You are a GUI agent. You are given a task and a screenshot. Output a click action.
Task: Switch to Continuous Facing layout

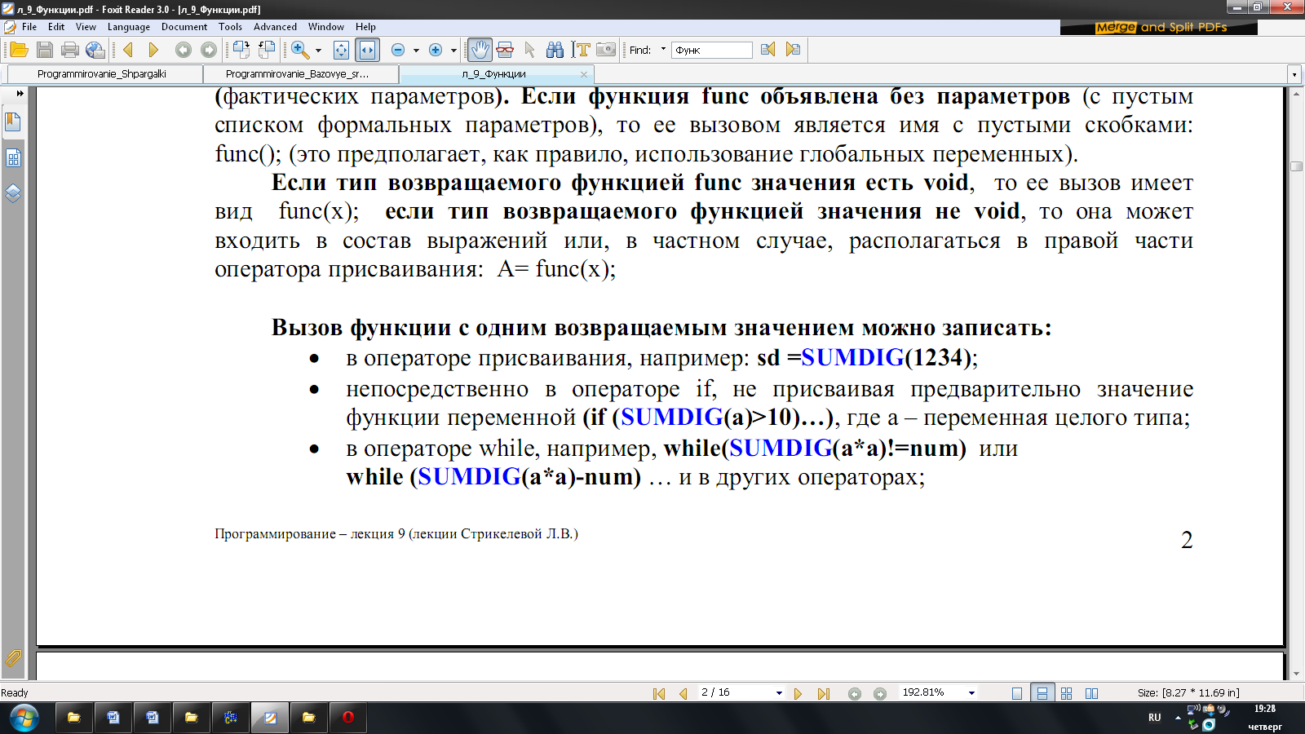pyautogui.click(x=1067, y=693)
